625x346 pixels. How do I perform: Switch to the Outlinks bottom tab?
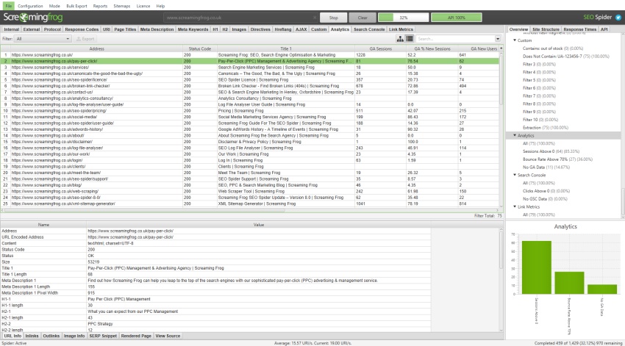coord(51,336)
